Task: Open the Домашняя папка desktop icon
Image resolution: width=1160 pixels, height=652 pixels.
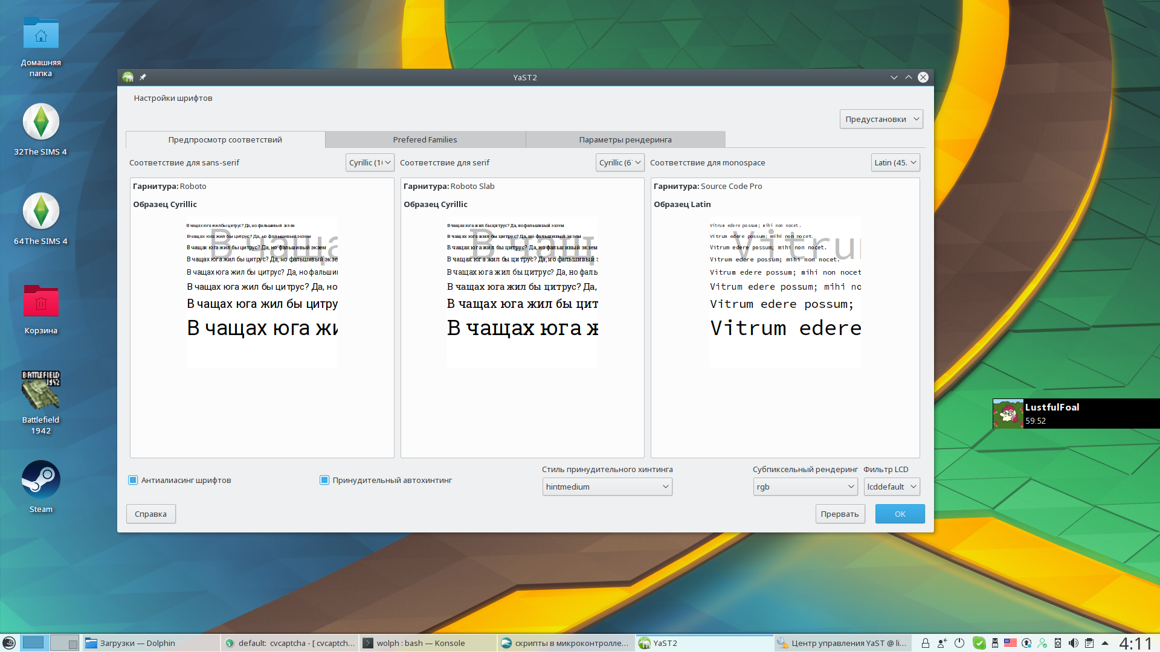Action: pos(41,47)
